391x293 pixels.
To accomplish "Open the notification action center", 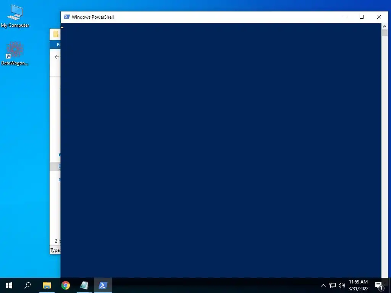I will [x=379, y=286].
